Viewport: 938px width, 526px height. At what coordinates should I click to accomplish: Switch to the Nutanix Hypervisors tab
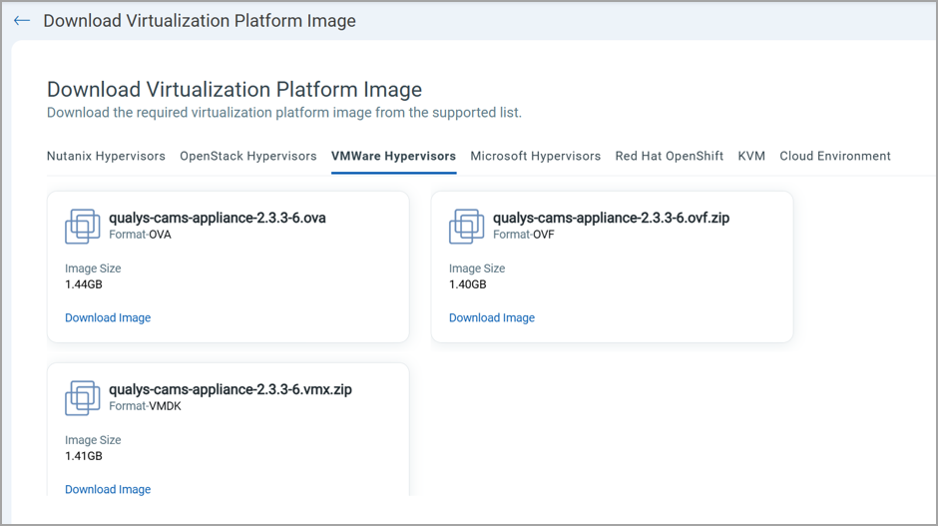coord(106,156)
